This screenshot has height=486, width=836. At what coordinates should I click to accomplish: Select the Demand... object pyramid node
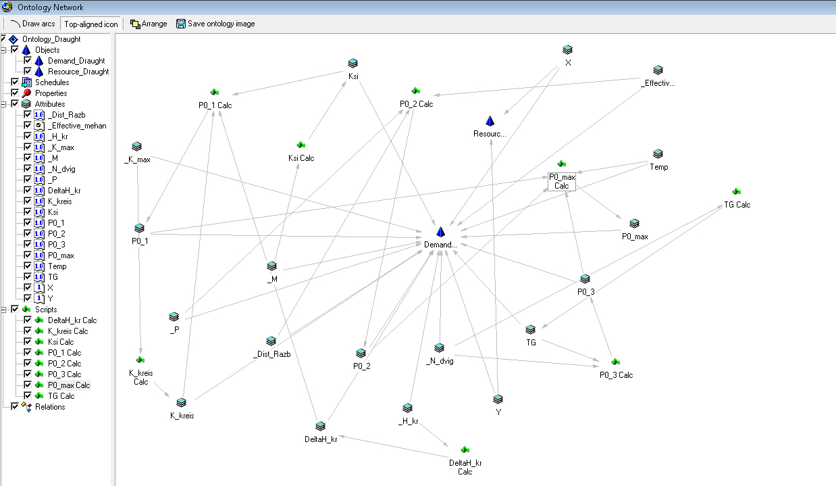tap(440, 232)
